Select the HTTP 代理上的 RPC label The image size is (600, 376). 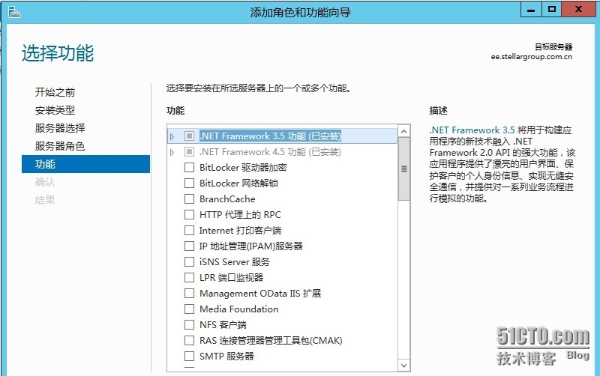tap(240, 214)
